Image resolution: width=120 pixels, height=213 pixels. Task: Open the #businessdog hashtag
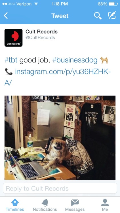point(75,60)
